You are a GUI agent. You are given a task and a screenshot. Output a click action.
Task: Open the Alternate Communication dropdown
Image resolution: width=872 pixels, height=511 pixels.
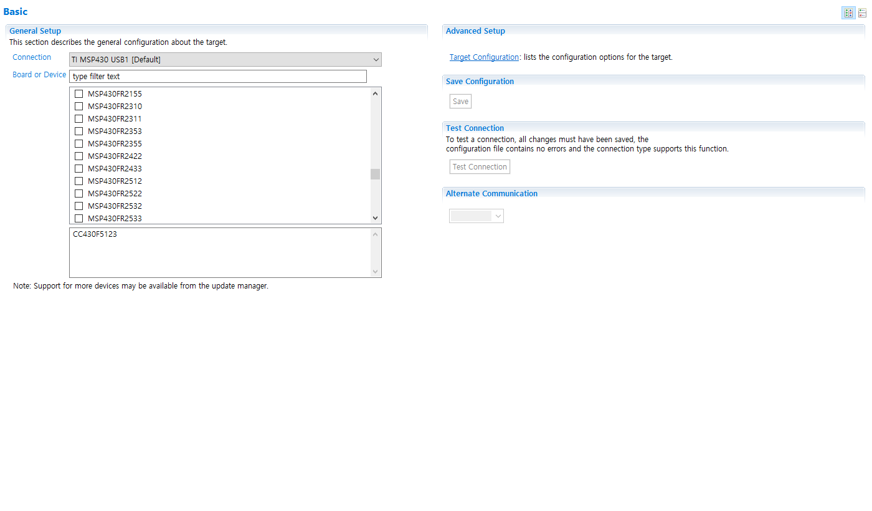pos(476,216)
